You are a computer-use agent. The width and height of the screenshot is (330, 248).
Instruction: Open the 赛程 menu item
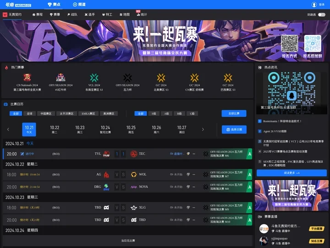click(x=38, y=15)
